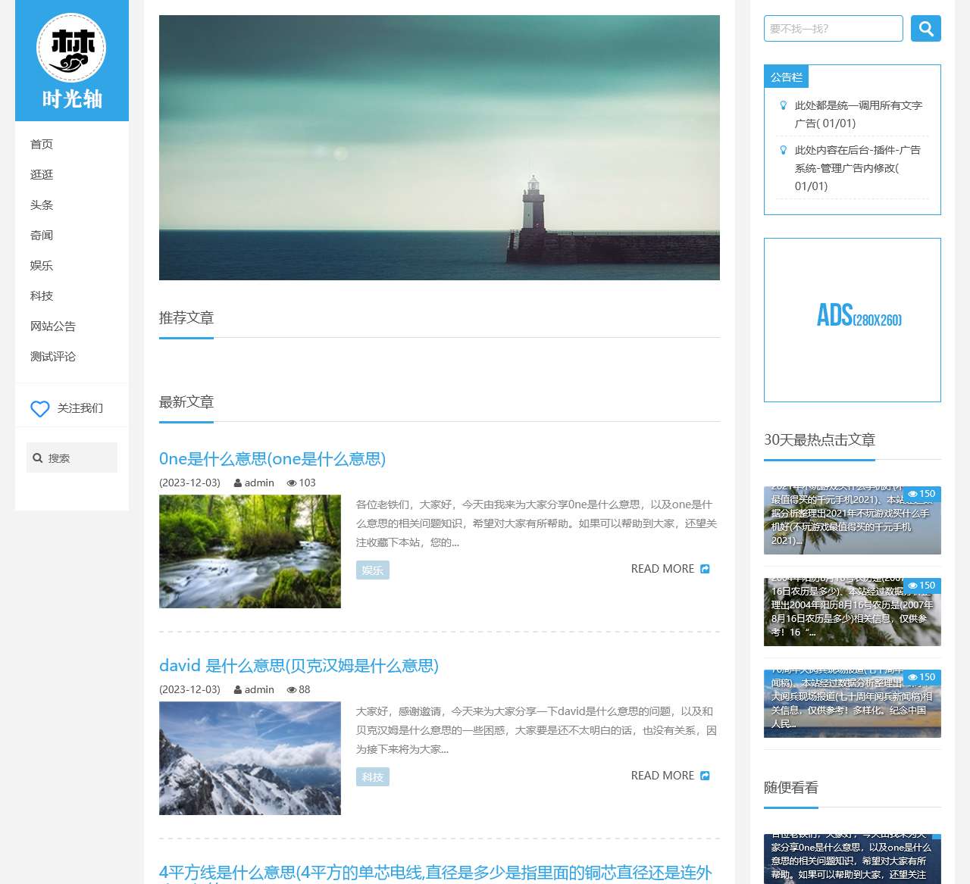This screenshot has width=970, height=884.
Task: Open article 0ne是什么意思(one是什么意思)
Action: pyautogui.click(x=272, y=459)
